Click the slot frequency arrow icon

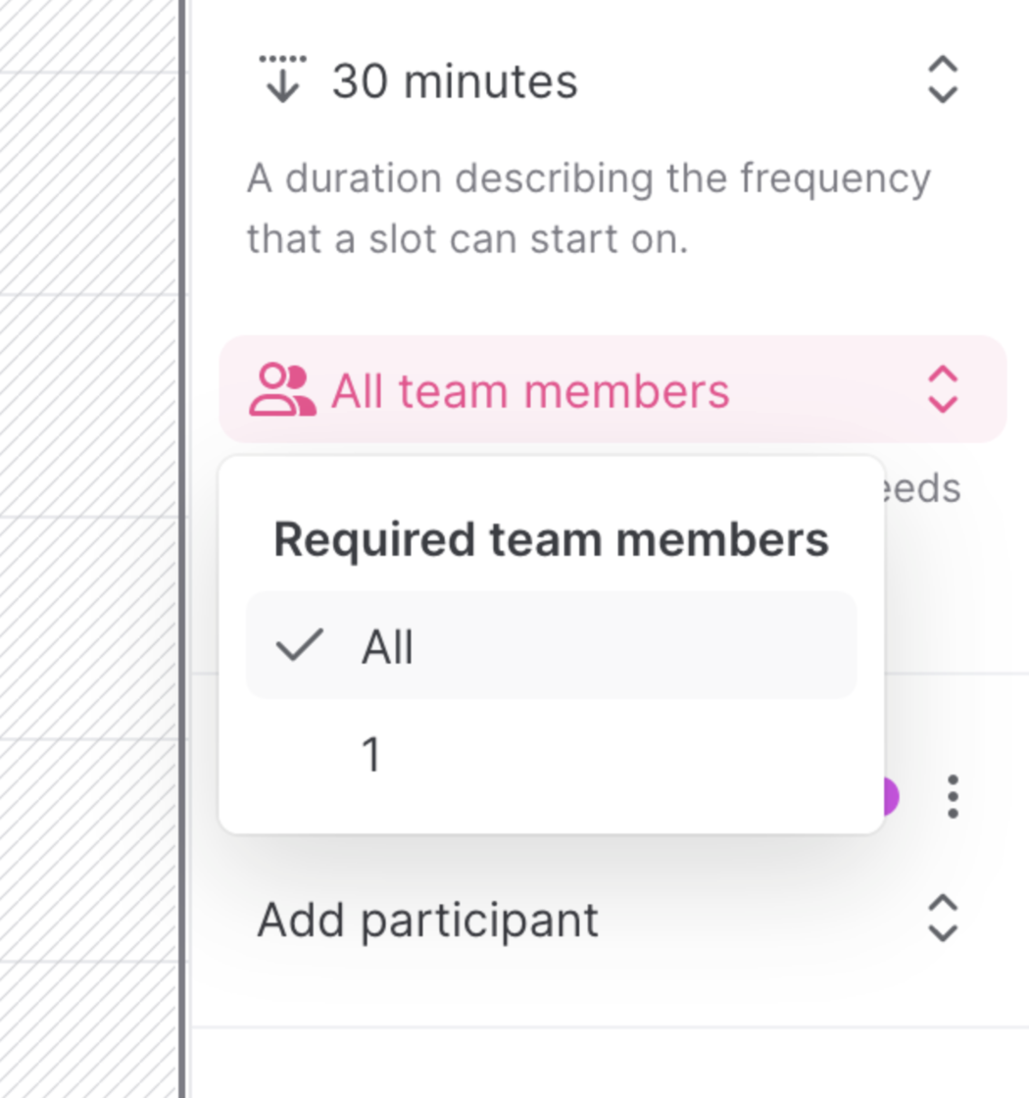pyautogui.click(x=283, y=79)
